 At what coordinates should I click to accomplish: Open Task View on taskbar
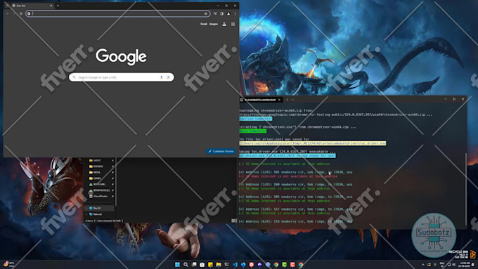tap(194, 264)
